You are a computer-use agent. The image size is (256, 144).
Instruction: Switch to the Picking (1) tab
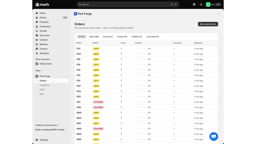pos(108,36)
